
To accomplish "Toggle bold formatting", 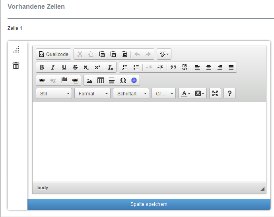I will pos(42,67).
